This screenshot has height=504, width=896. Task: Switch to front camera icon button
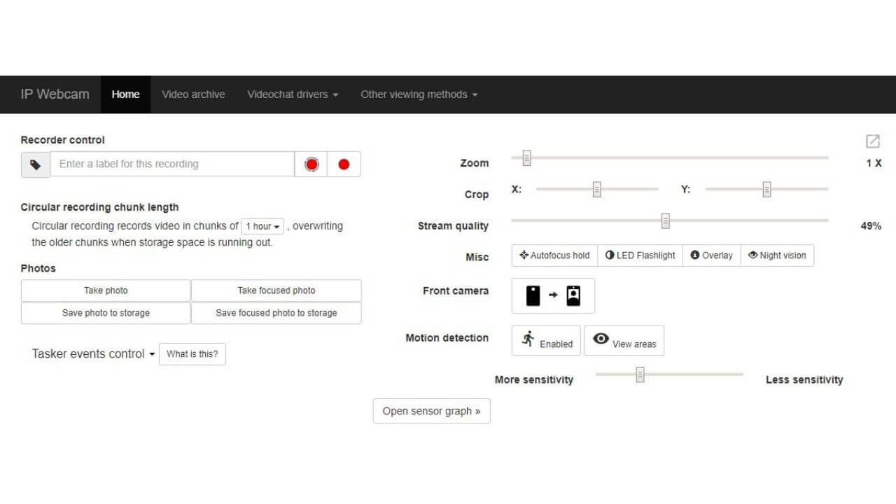pos(553,295)
